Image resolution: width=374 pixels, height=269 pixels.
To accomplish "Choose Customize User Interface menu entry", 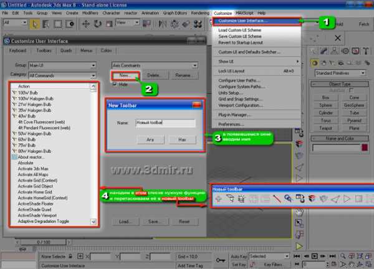I will click(256, 21).
